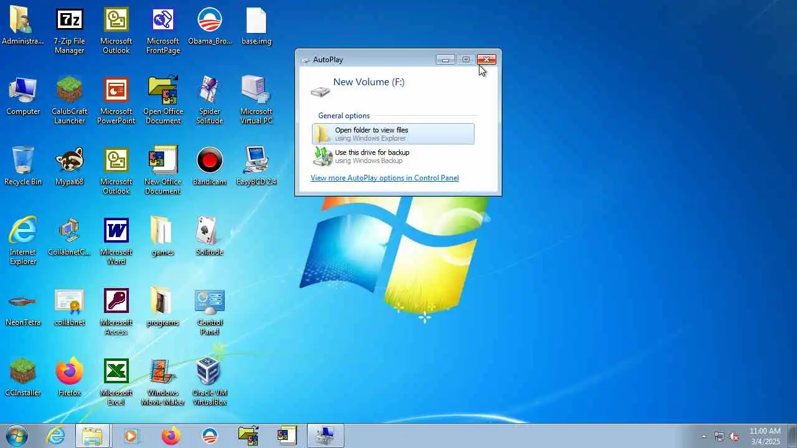Choose Use this drive for backup option
The width and height of the screenshot is (797, 448).
(393, 156)
